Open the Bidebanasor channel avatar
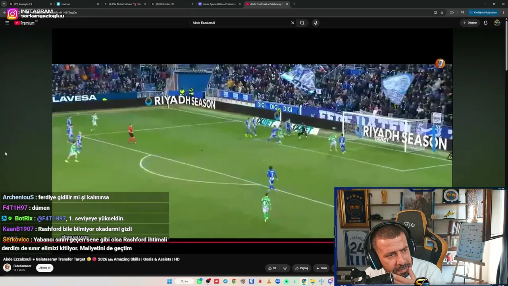Image resolution: width=508 pixels, height=286 pixels. pos(7,267)
